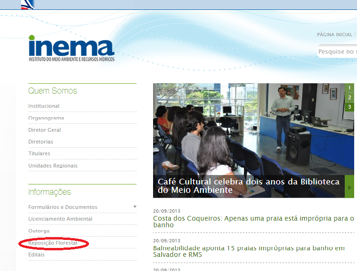The width and height of the screenshot is (357, 279).
Task: Select Diretor Geral in sidebar
Action: tap(45, 130)
